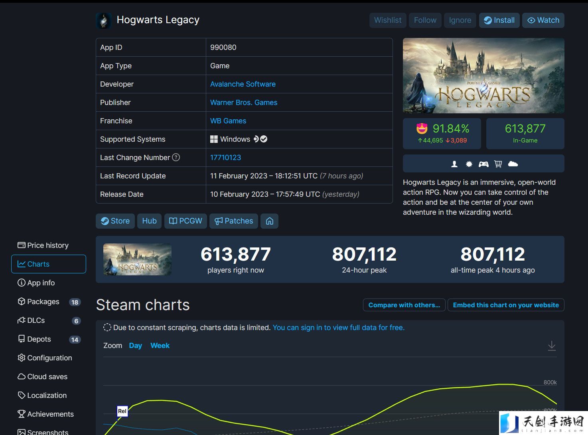Click the Steam Deck icon next to Windows
Image resolution: width=588 pixels, height=435 pixels.
coord(256,139)
